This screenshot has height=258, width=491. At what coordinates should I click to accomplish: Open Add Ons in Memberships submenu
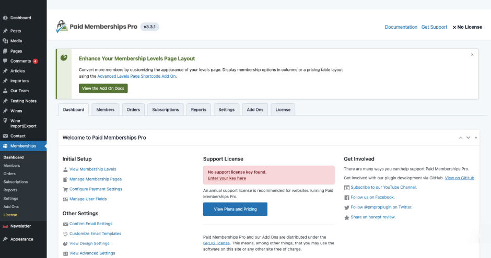pyautogui.click(x=11, y=206)
